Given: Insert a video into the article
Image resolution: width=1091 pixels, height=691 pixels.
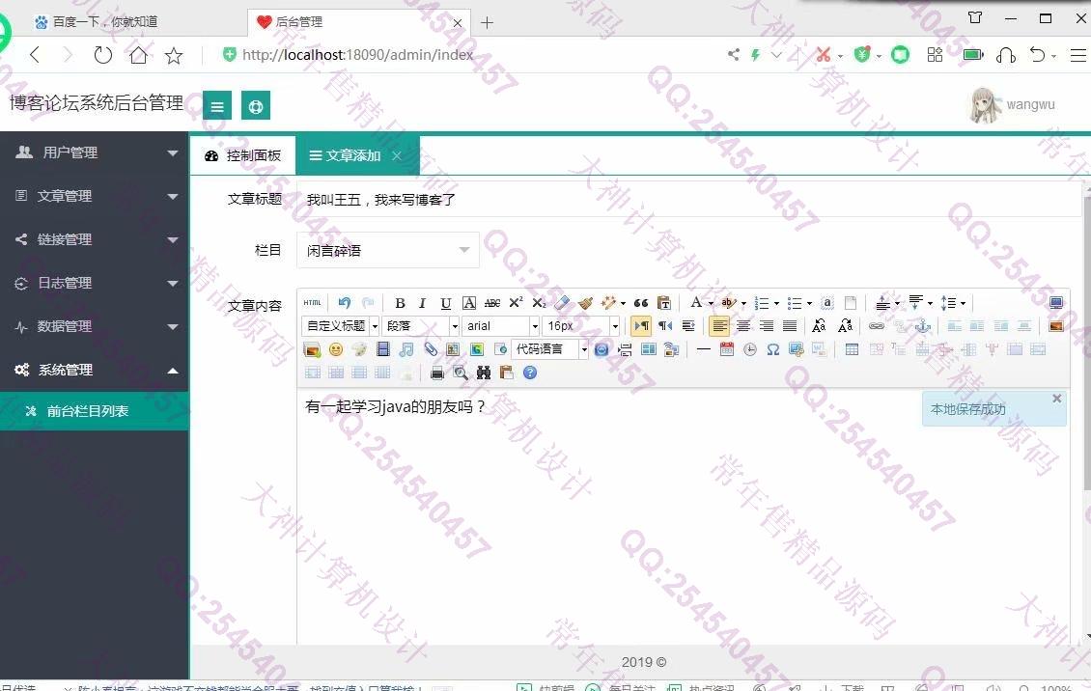Looking at the screenshot, I should click(382, 349).
